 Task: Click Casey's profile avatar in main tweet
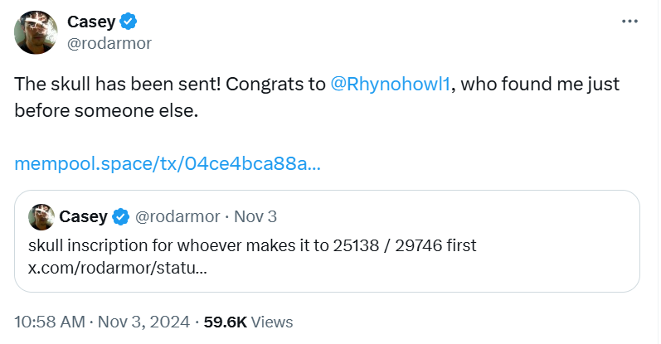35,33
